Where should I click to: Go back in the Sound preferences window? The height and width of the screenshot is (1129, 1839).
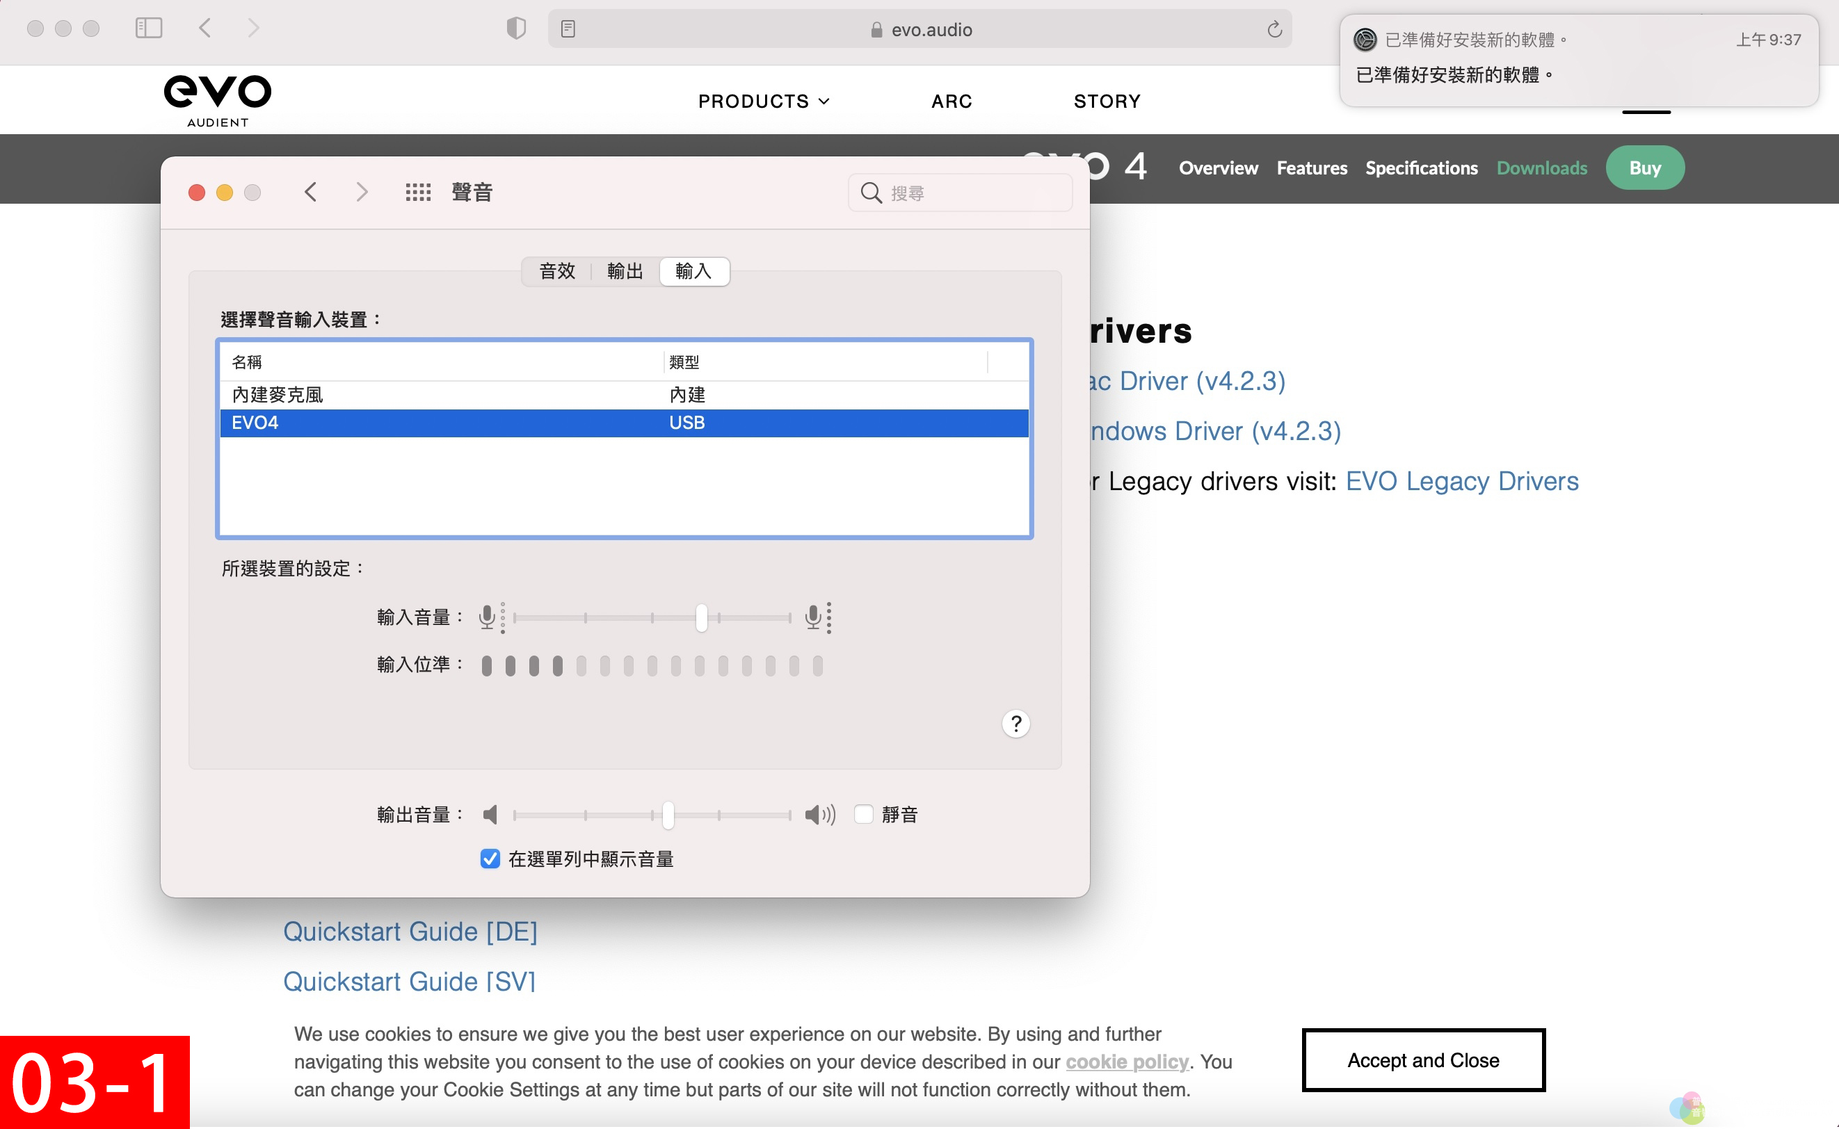point(311,193)
